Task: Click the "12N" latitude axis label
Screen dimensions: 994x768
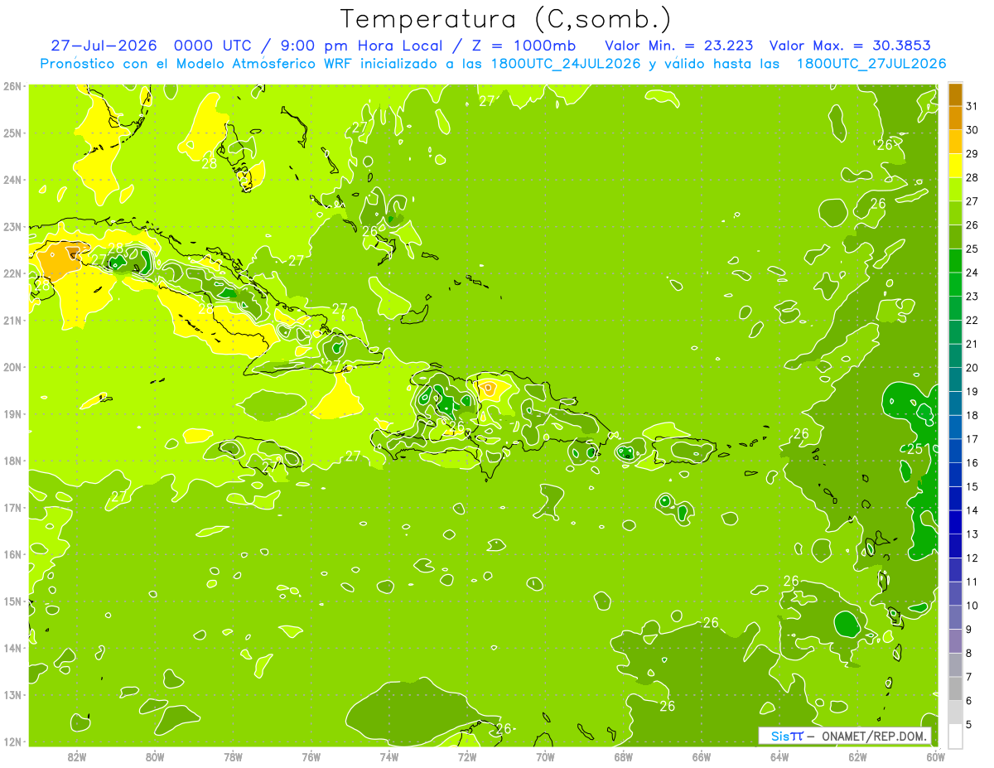Action: pos(12,741)
